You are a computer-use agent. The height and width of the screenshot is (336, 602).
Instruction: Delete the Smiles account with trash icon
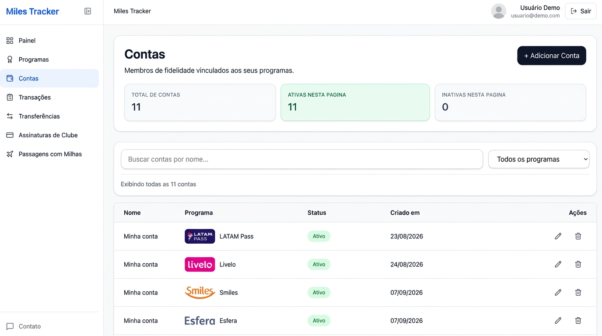pyautogui.click(x=578, y=292)
